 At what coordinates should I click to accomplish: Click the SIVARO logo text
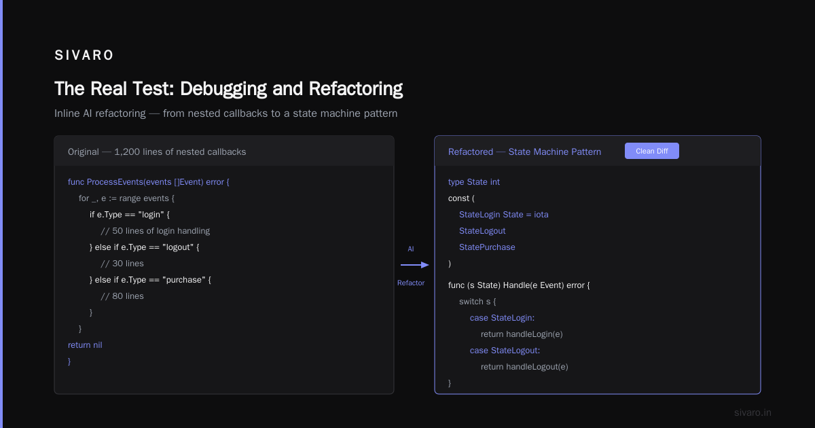[84, 56]
